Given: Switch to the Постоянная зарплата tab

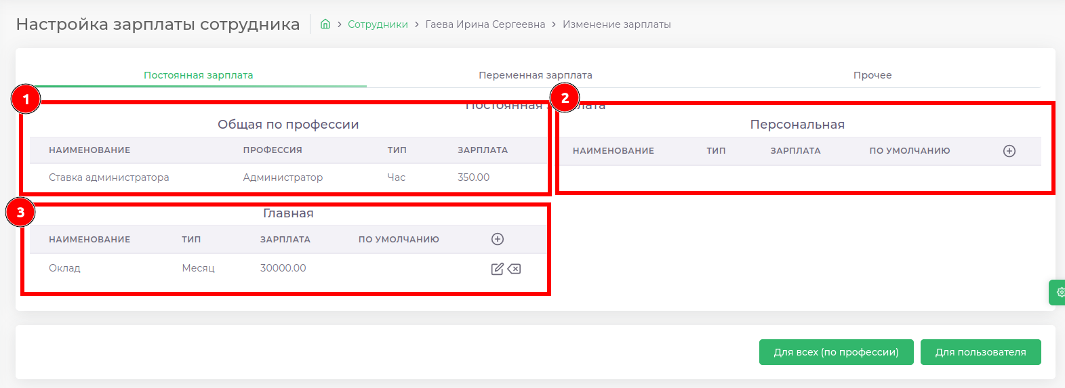Looking at the screenshot, I should click(198, 75).
